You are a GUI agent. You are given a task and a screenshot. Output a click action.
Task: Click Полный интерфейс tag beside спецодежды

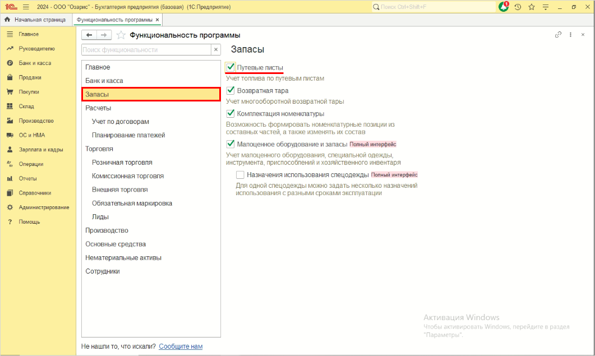pos(394,175)
